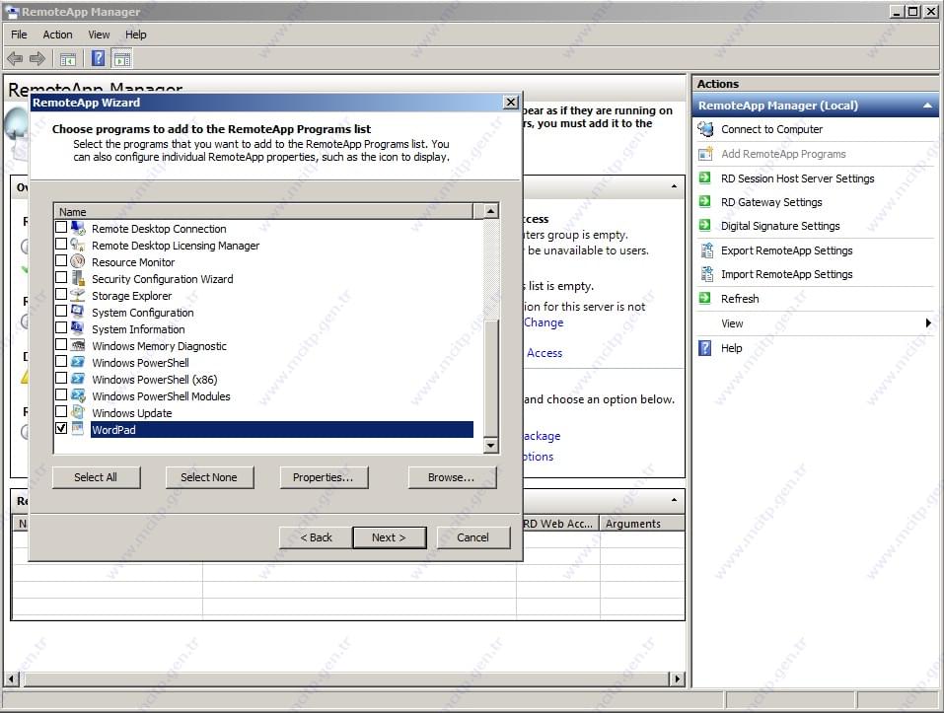Click the Storage Explorer program icon

click(78, 296)
